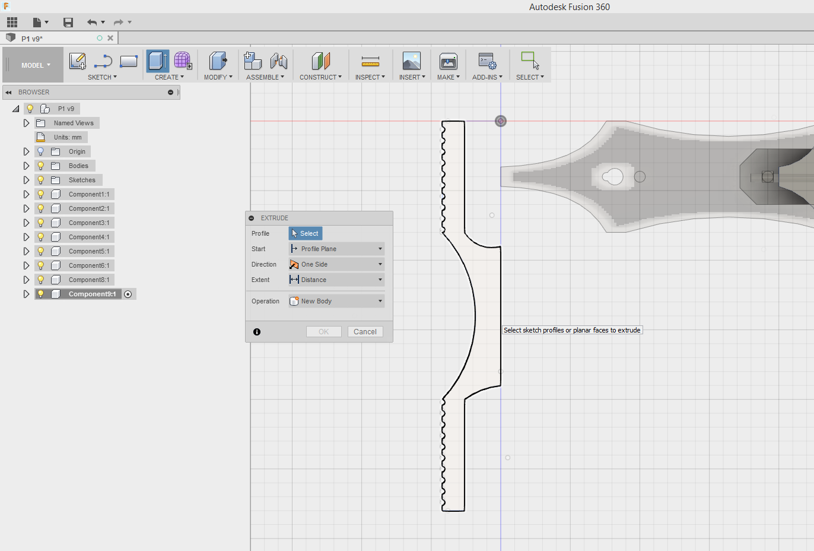Close the P1 v9 document tab
This screenshot has width=814, height=551.
click(110, 38)
